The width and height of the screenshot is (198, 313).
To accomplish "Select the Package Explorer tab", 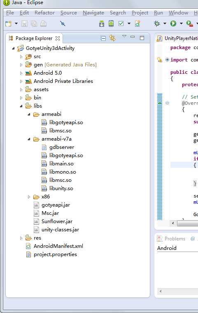I will pos(34,38).
